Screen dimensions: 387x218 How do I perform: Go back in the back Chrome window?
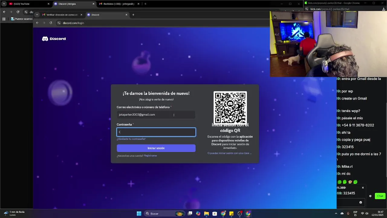pyautogui.click(x=4, y=12)
